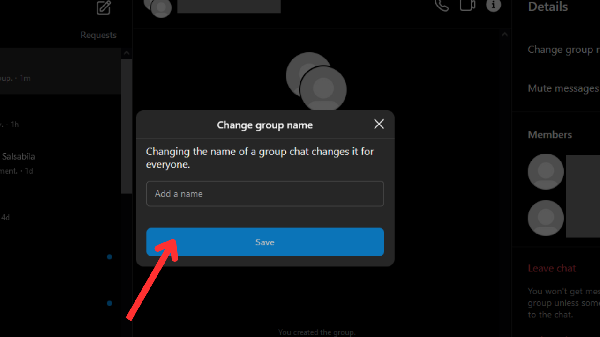Click the group avatar in chat header

coord(158,7)
